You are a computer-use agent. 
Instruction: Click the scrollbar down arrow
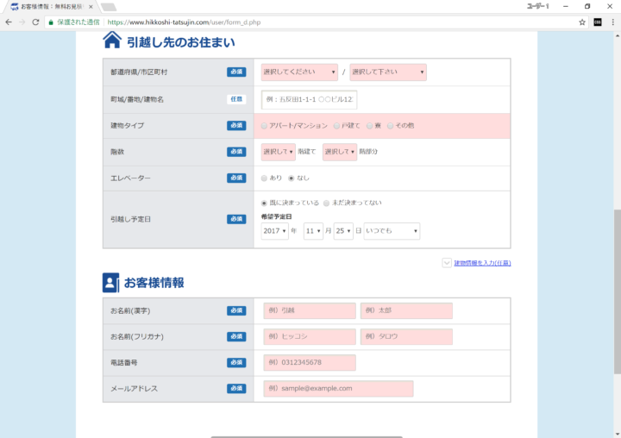coord(617,434)
